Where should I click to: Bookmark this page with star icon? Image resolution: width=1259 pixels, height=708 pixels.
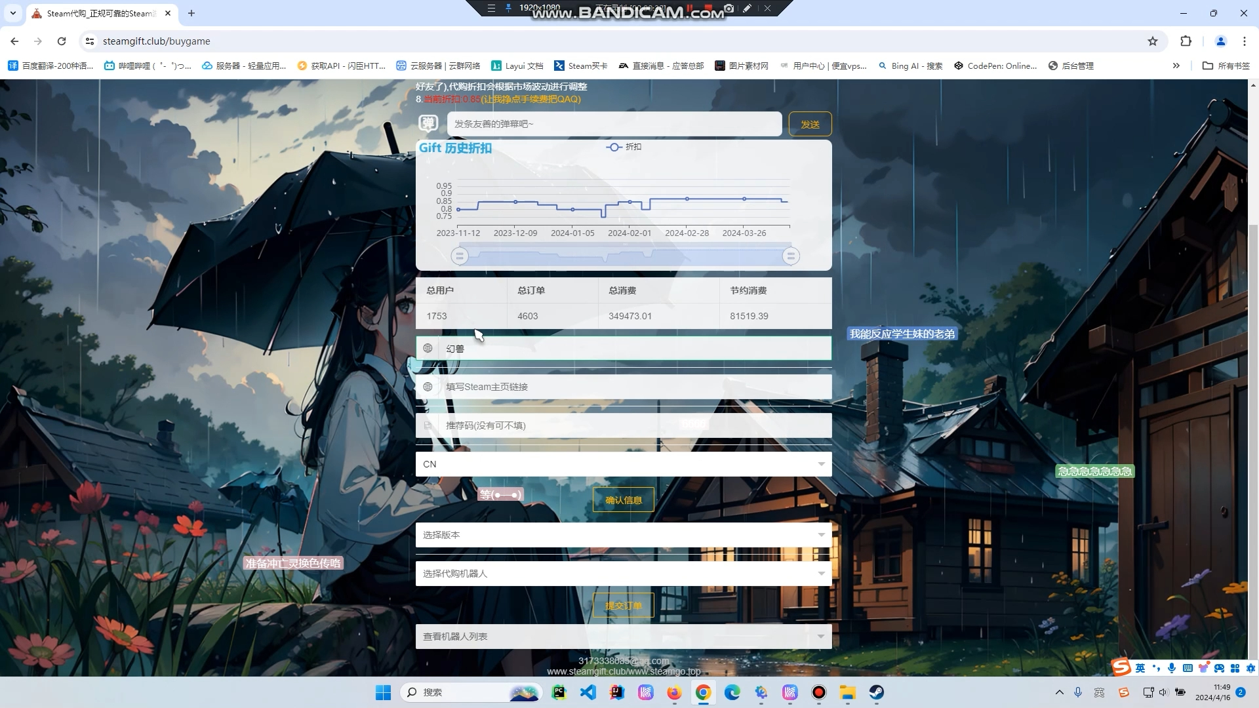[1153, 41]
